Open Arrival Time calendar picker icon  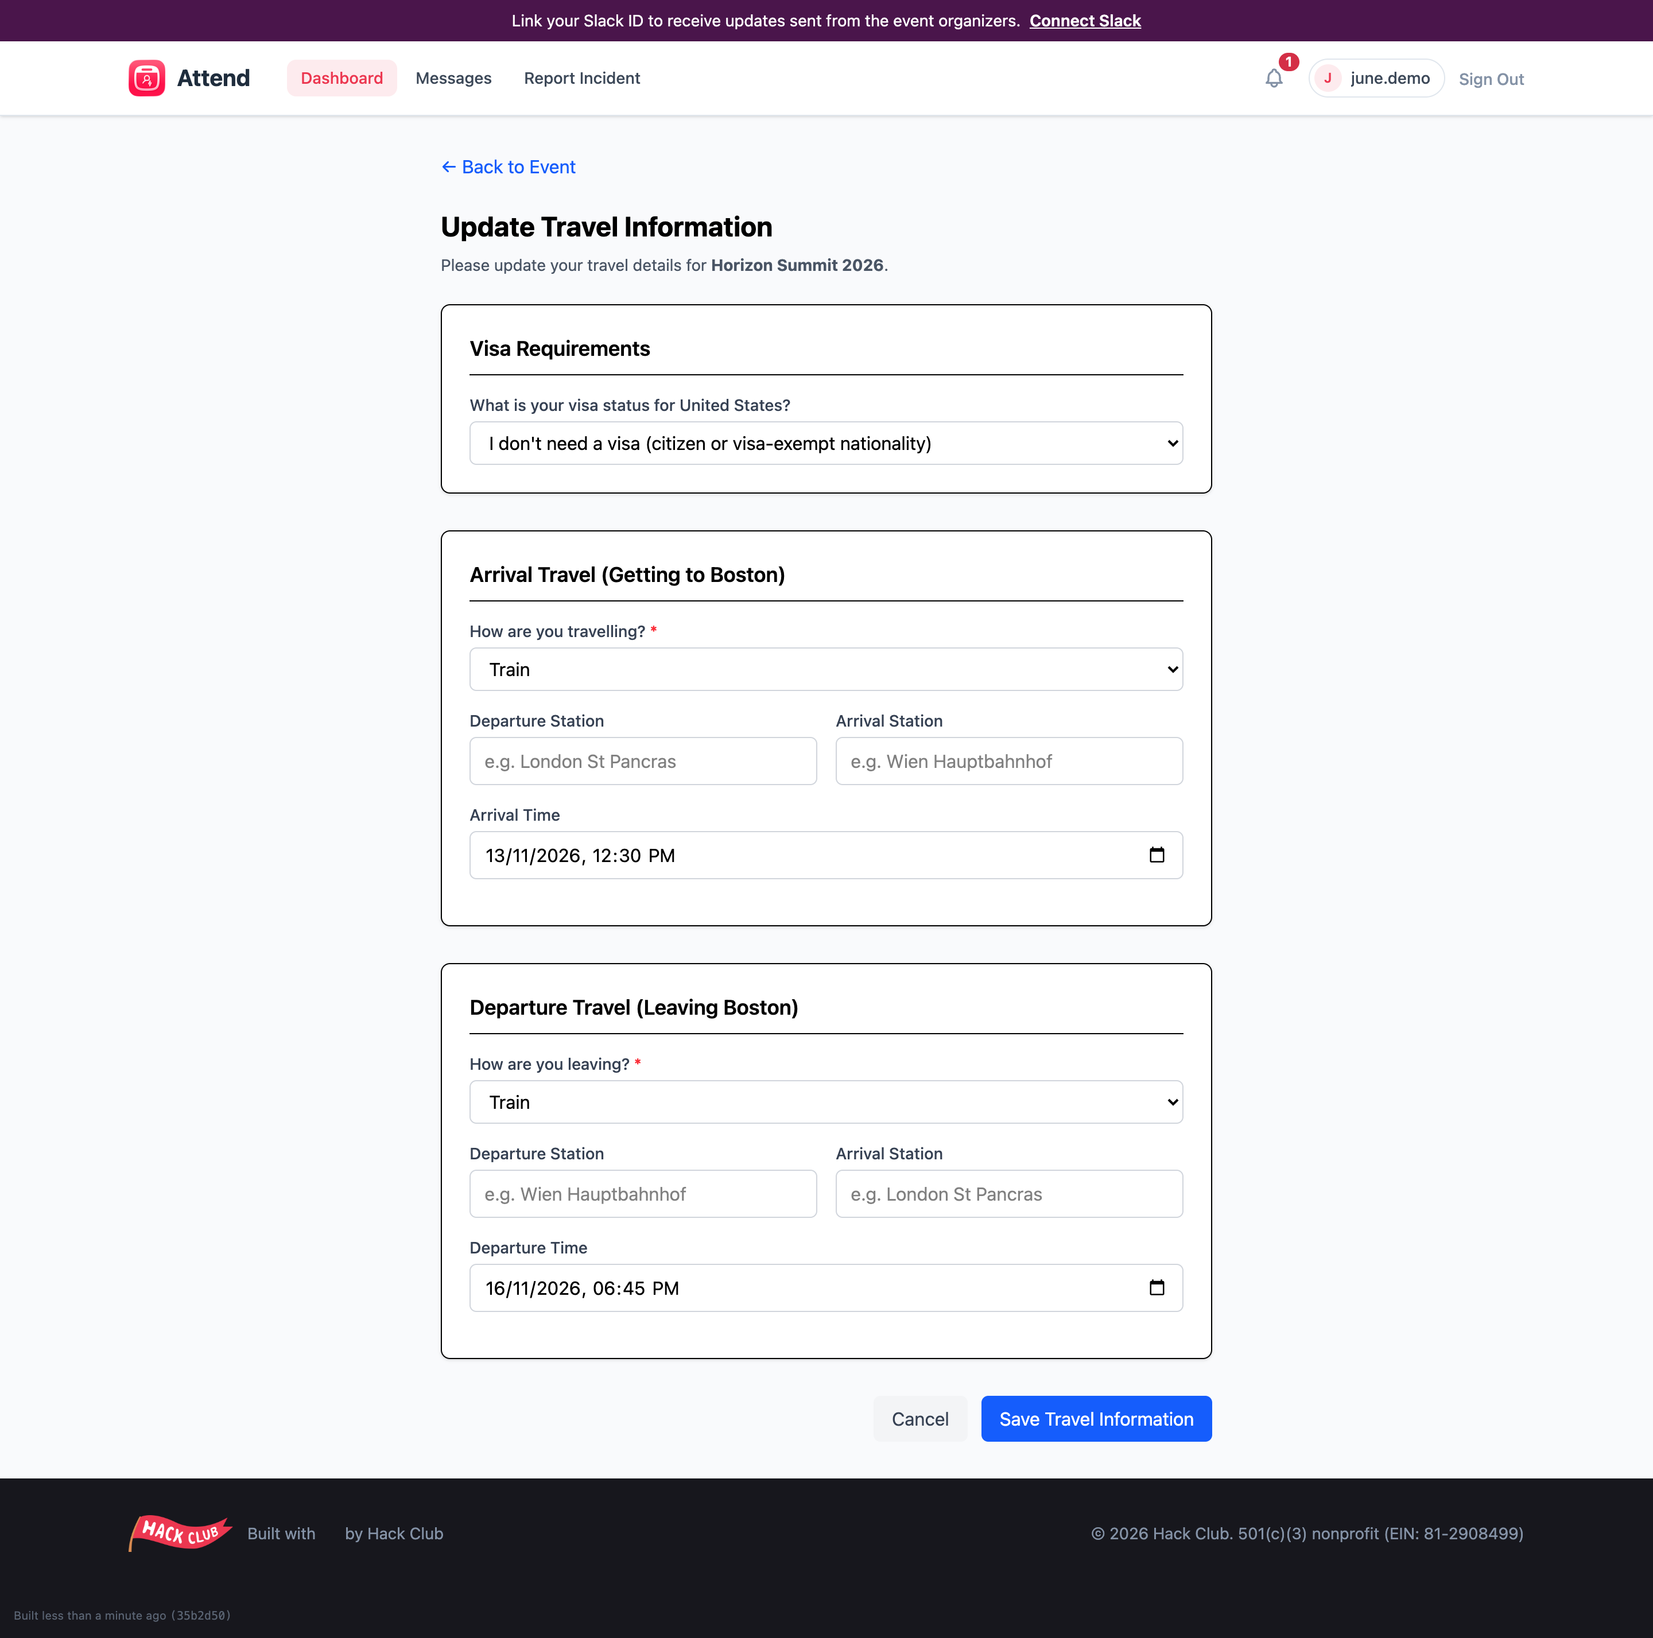1157,855
